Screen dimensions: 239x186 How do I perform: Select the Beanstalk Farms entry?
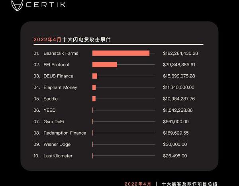tap(61, 53)
